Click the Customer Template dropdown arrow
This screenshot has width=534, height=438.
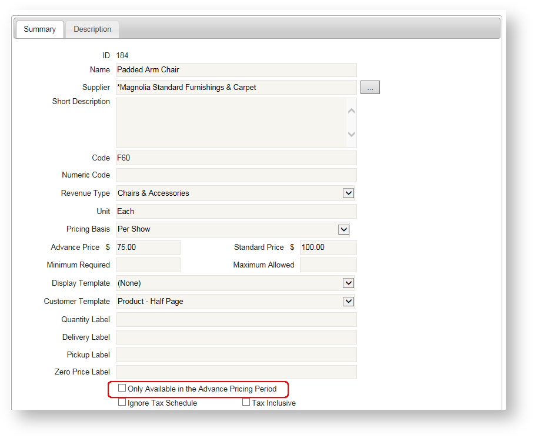coord(348,301)
